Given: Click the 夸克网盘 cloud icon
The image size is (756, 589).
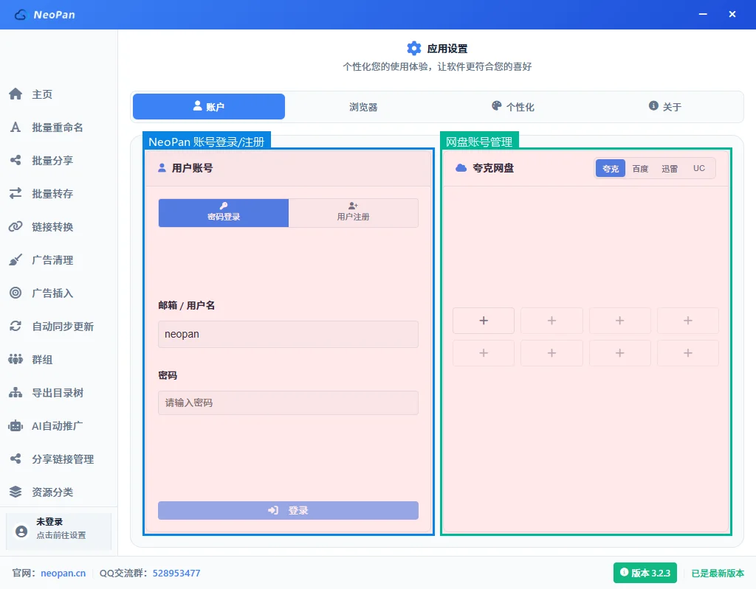Looking at the screenshot, I should (x=461, y=168).
